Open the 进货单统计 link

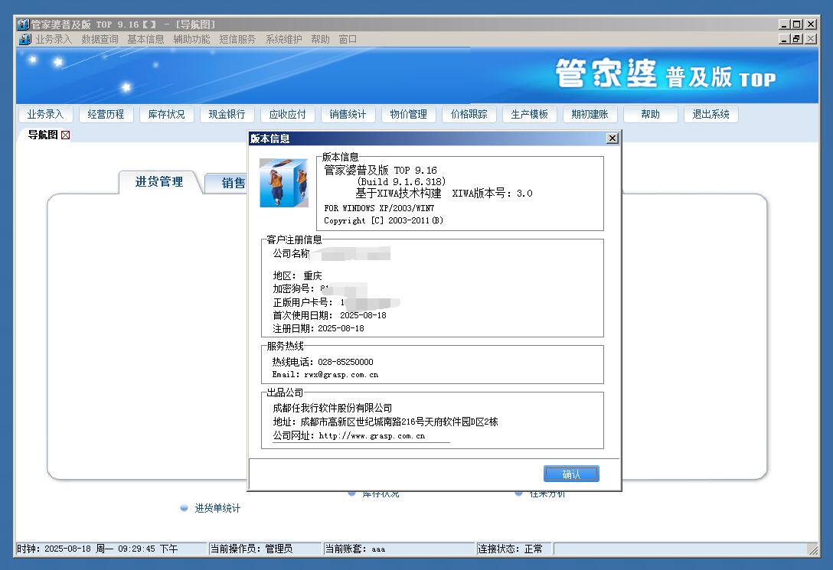point(217,508)
